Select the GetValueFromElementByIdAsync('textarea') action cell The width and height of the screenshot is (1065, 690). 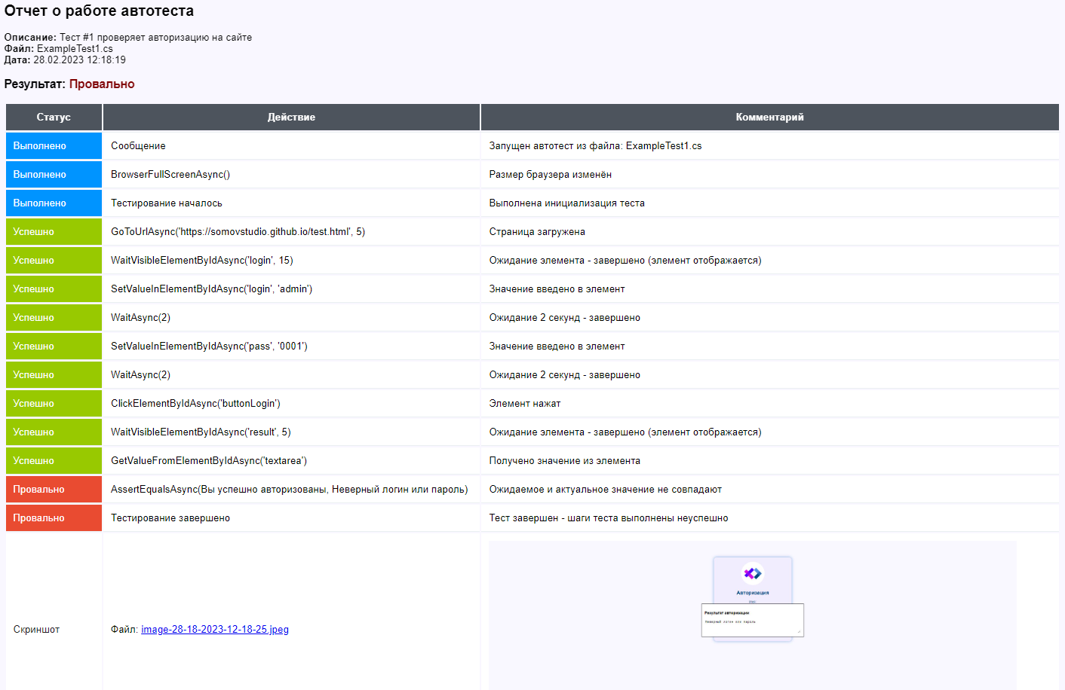(x=209, y=461)
